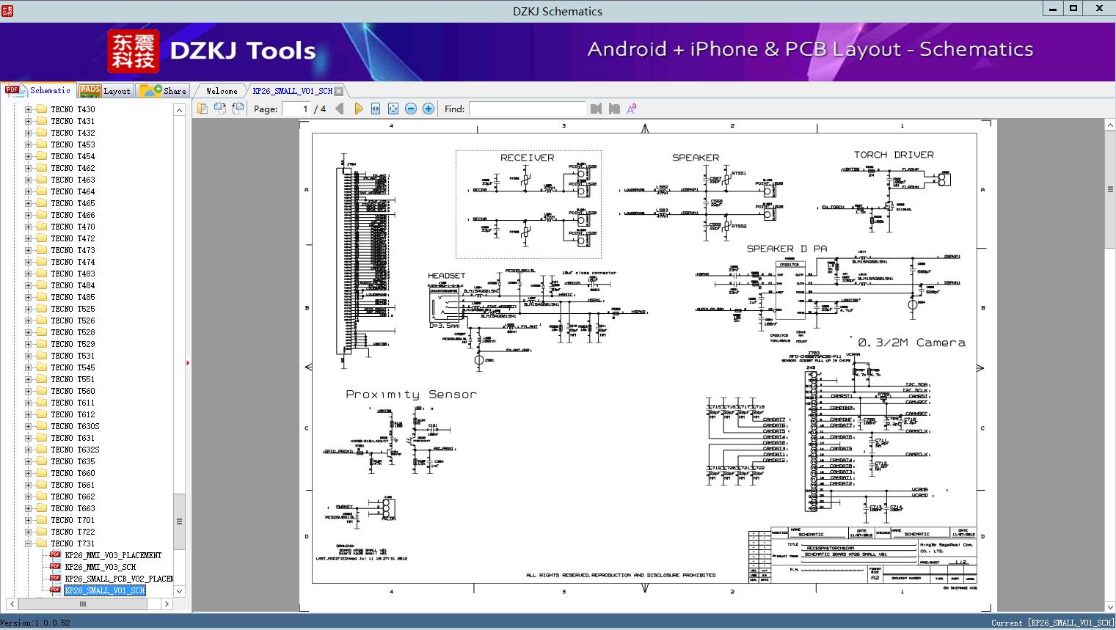Screen dimensions: 1116x630
Task: Click the fit page icon
Action: (x=393, y=109)
